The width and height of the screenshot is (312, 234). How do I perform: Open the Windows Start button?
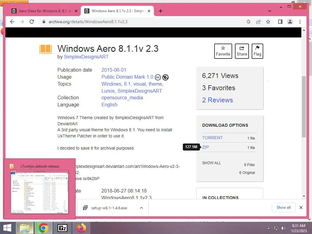pos(7,228)
